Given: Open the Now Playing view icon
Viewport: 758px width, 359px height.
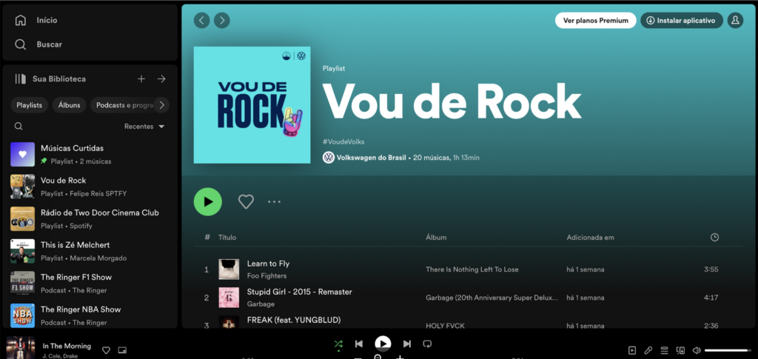Looking at the screenshot, I should 632,350.
